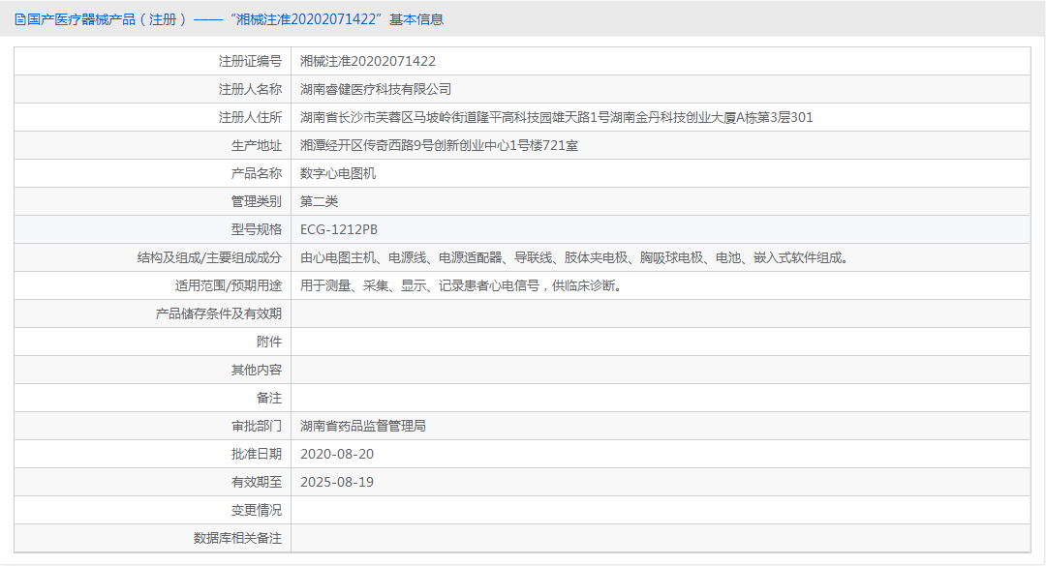Click the 批准日期 label

pyautogui.click(x=256, y=454)
